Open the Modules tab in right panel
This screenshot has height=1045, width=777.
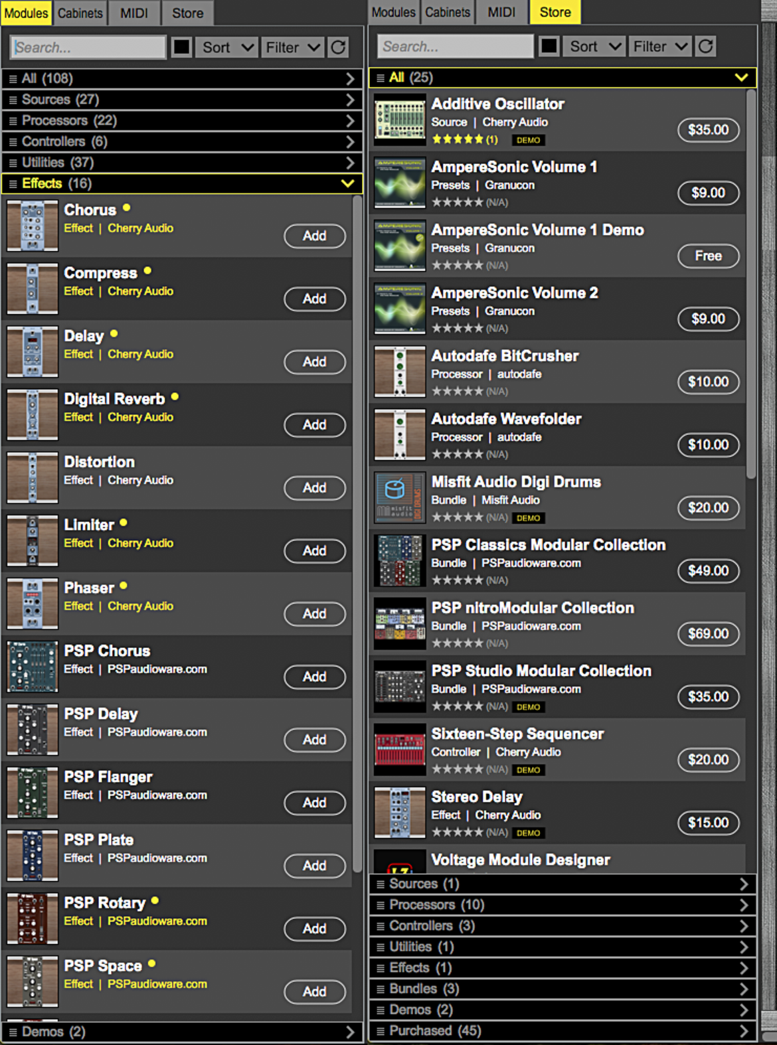(x=393, y=12)
